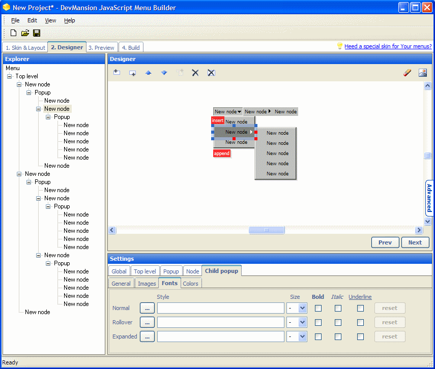Click the boxed X delete-all icon
This screenshot has height=369, width=435.
(211, 73)
